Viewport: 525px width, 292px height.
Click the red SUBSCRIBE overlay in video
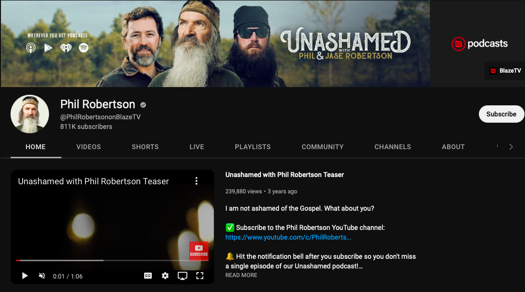(199, 251)
